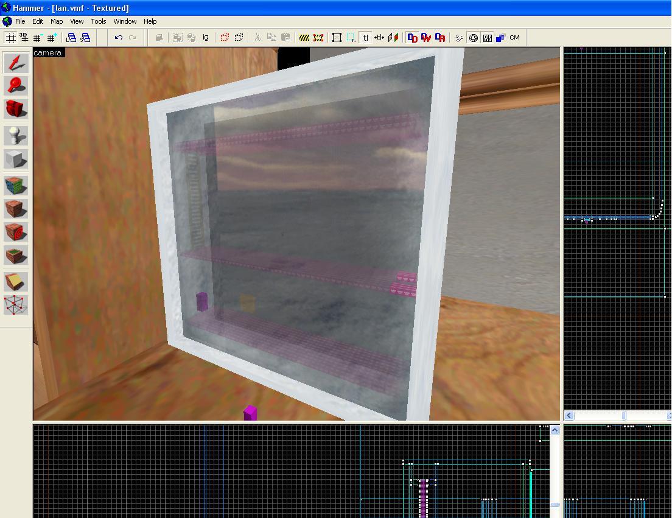Select the Block creation tool
This screenshot has width=672, height=518.
click(16, 159)
